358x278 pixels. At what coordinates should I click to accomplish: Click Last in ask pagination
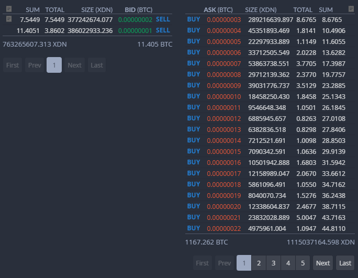[345, 263]
